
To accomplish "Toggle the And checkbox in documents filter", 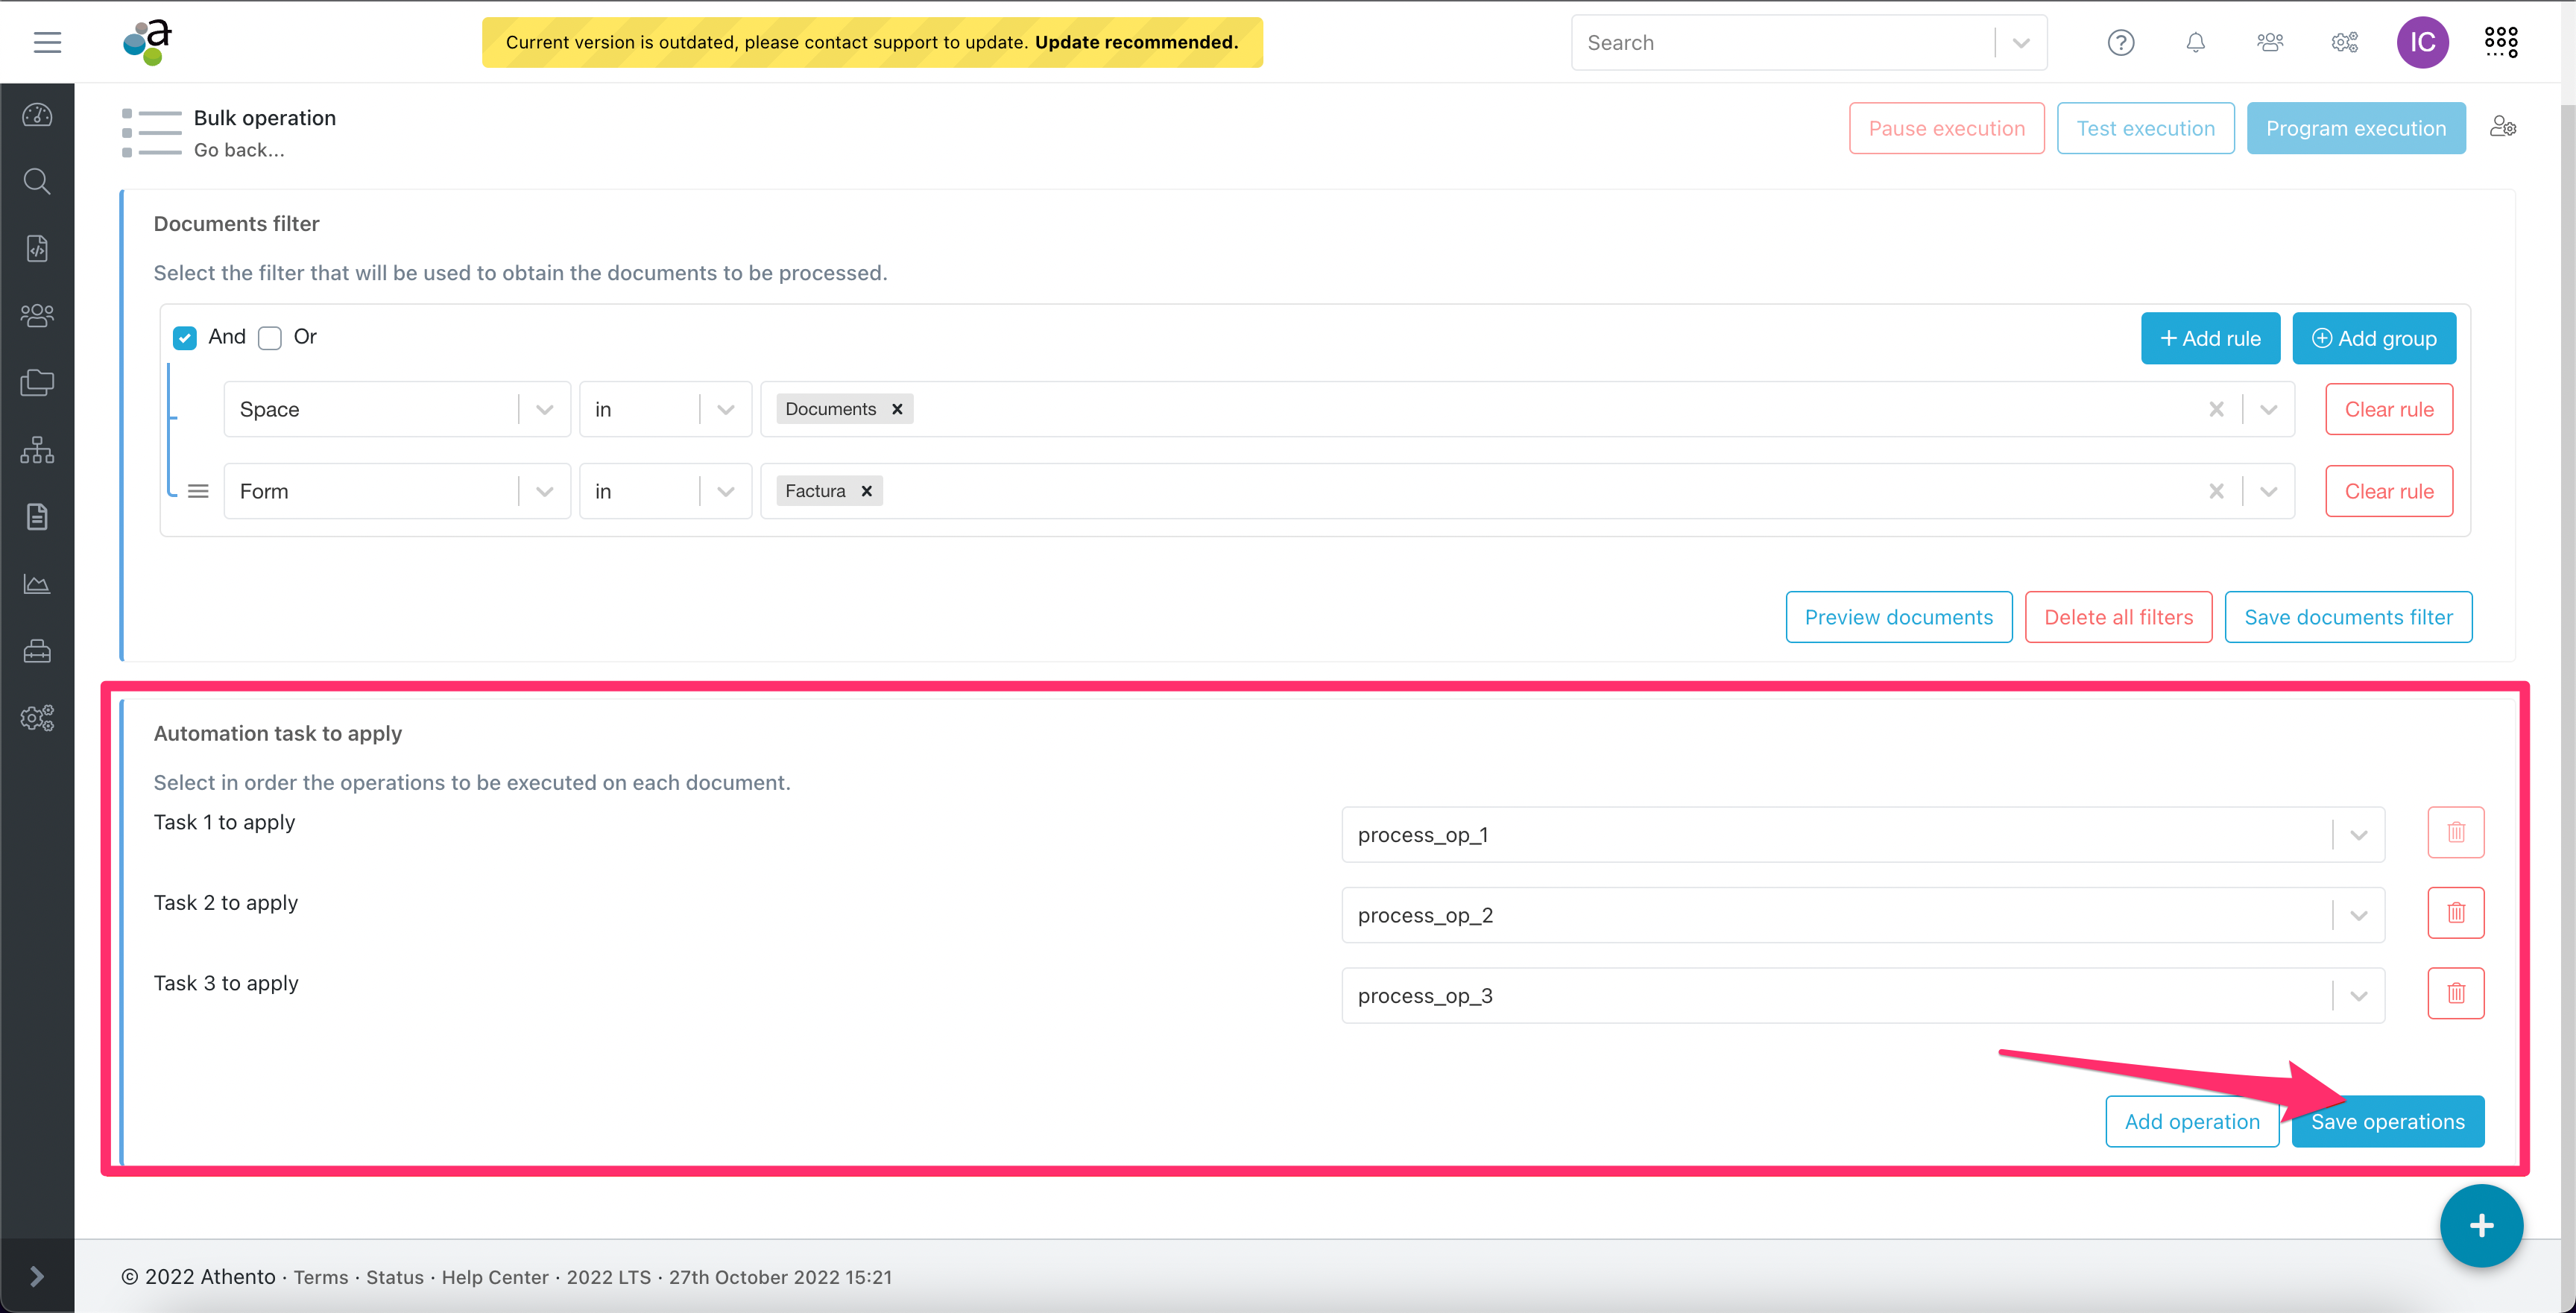I will pos(188,337).
